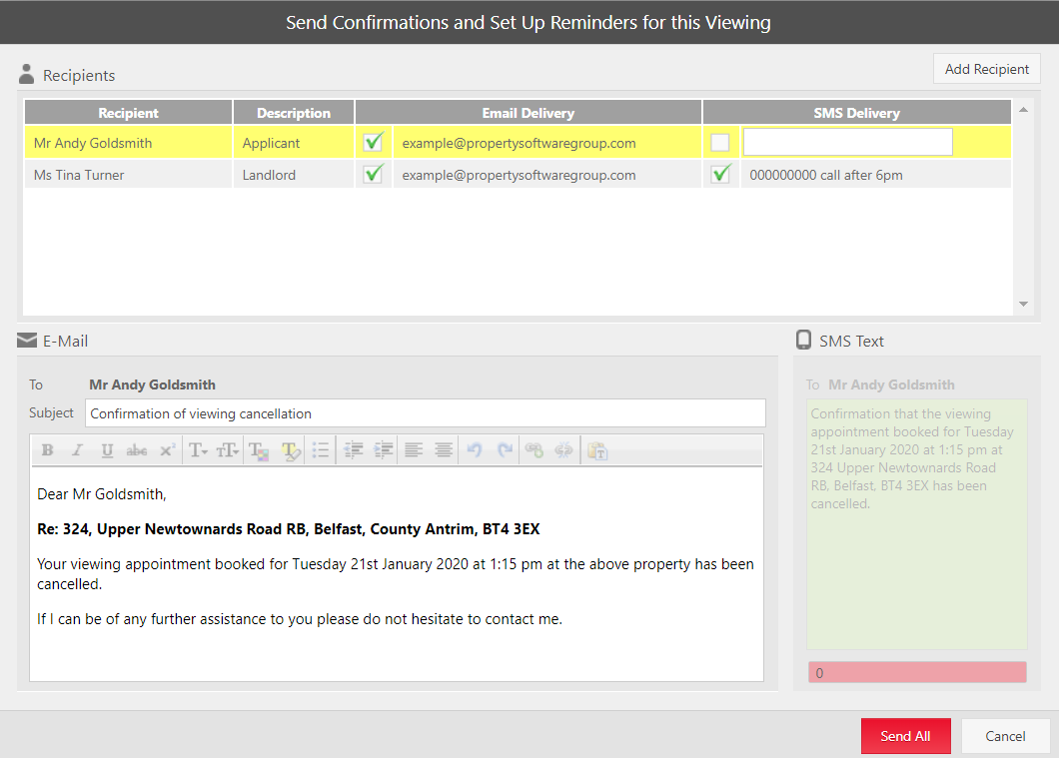Open the font name dropdown
The height and width of the screenshot is (758, 1059).
[198, 450]
